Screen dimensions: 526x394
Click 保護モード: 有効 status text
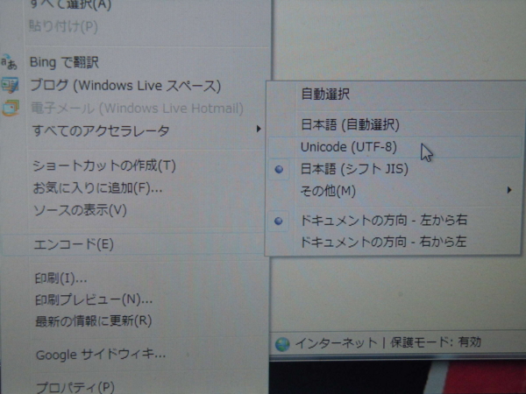coord(436,342)
